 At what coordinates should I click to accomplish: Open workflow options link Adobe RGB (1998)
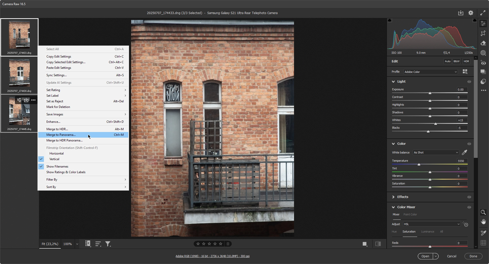click(x=212, y=256)
